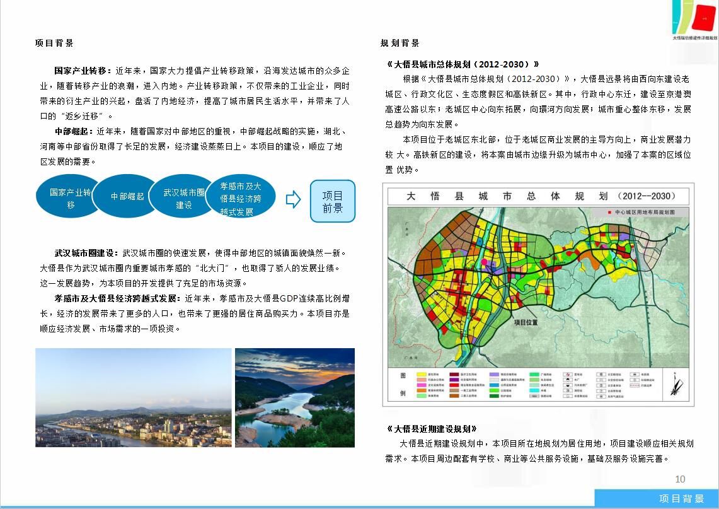Click the 项目前景 rounded box

[332, 201]
